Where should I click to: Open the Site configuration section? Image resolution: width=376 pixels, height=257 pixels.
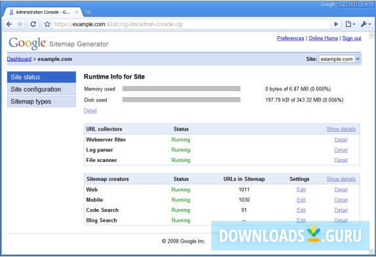41,89
